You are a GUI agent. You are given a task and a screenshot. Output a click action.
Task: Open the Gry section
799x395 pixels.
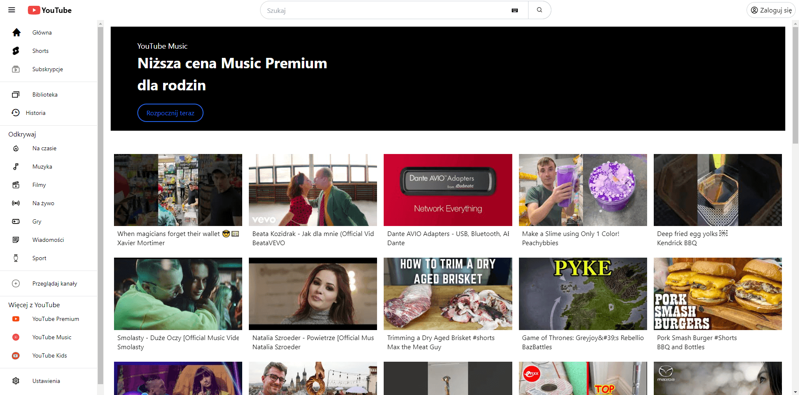pos(36,221)
